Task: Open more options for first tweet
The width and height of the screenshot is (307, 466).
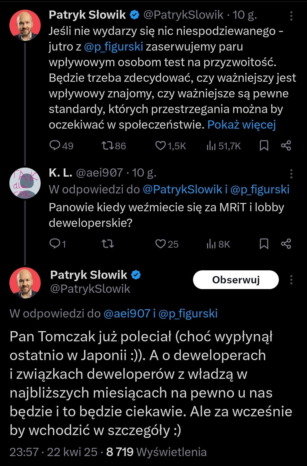Action: pos(291,16)
